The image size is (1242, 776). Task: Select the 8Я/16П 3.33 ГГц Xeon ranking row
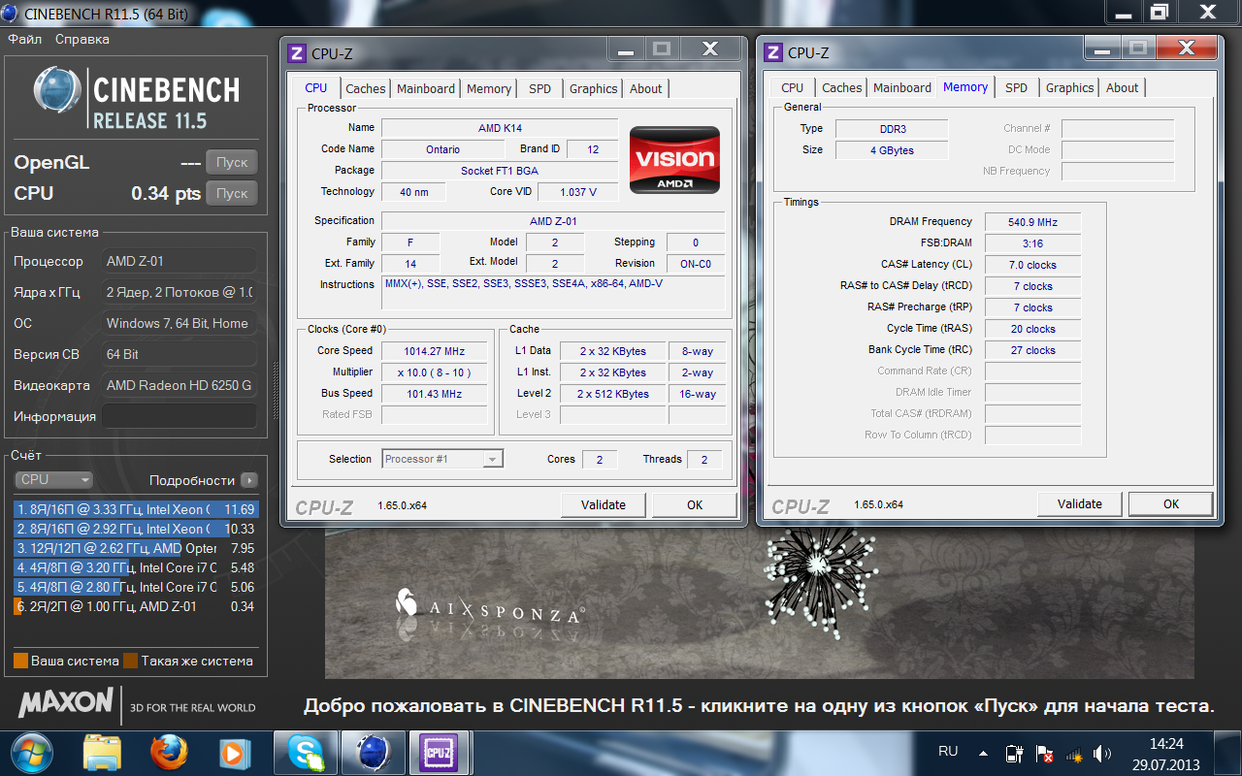point(136,509)
